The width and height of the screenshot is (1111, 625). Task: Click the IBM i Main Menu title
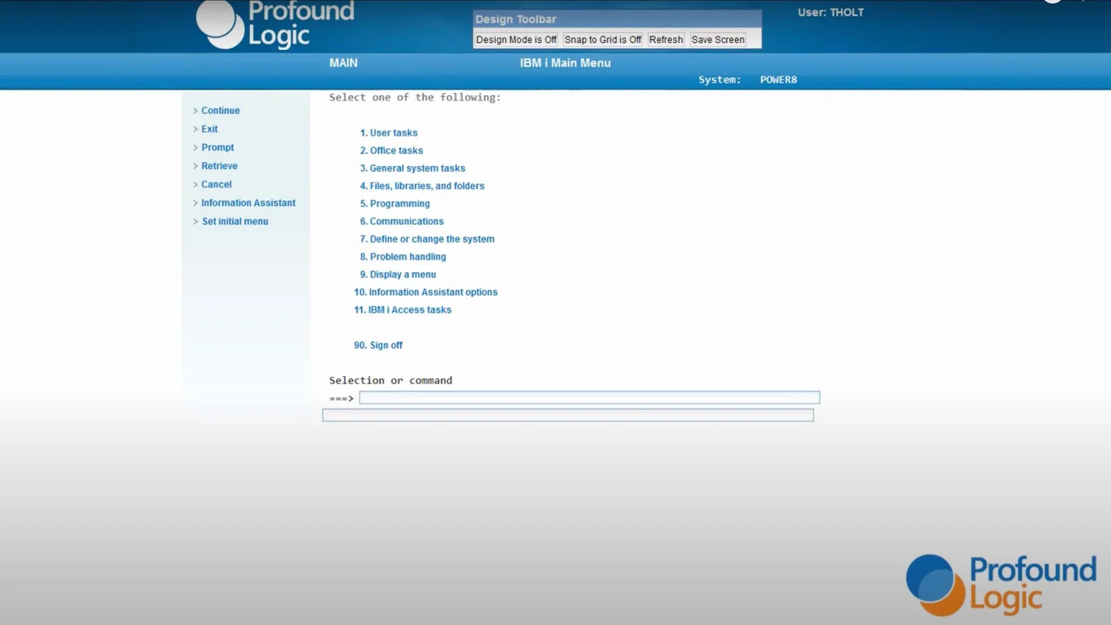(565, 63)
